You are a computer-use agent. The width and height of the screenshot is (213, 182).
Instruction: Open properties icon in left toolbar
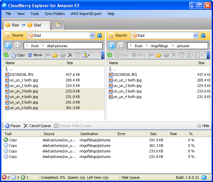(x=77, y=55)
